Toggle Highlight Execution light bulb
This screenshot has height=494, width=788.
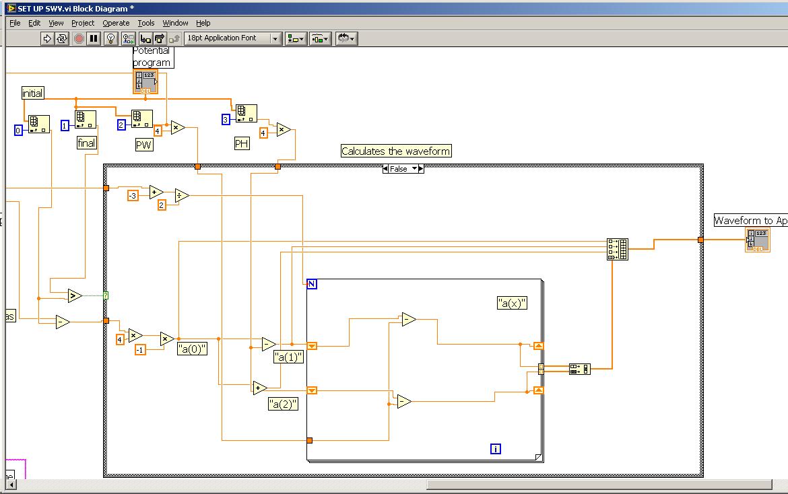(x=112, y=39)
